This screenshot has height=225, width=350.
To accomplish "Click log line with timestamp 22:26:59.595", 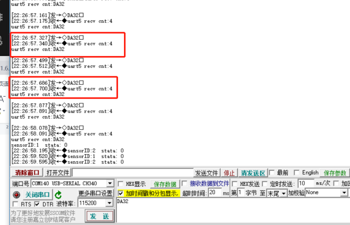I will [x=67, y=162].
